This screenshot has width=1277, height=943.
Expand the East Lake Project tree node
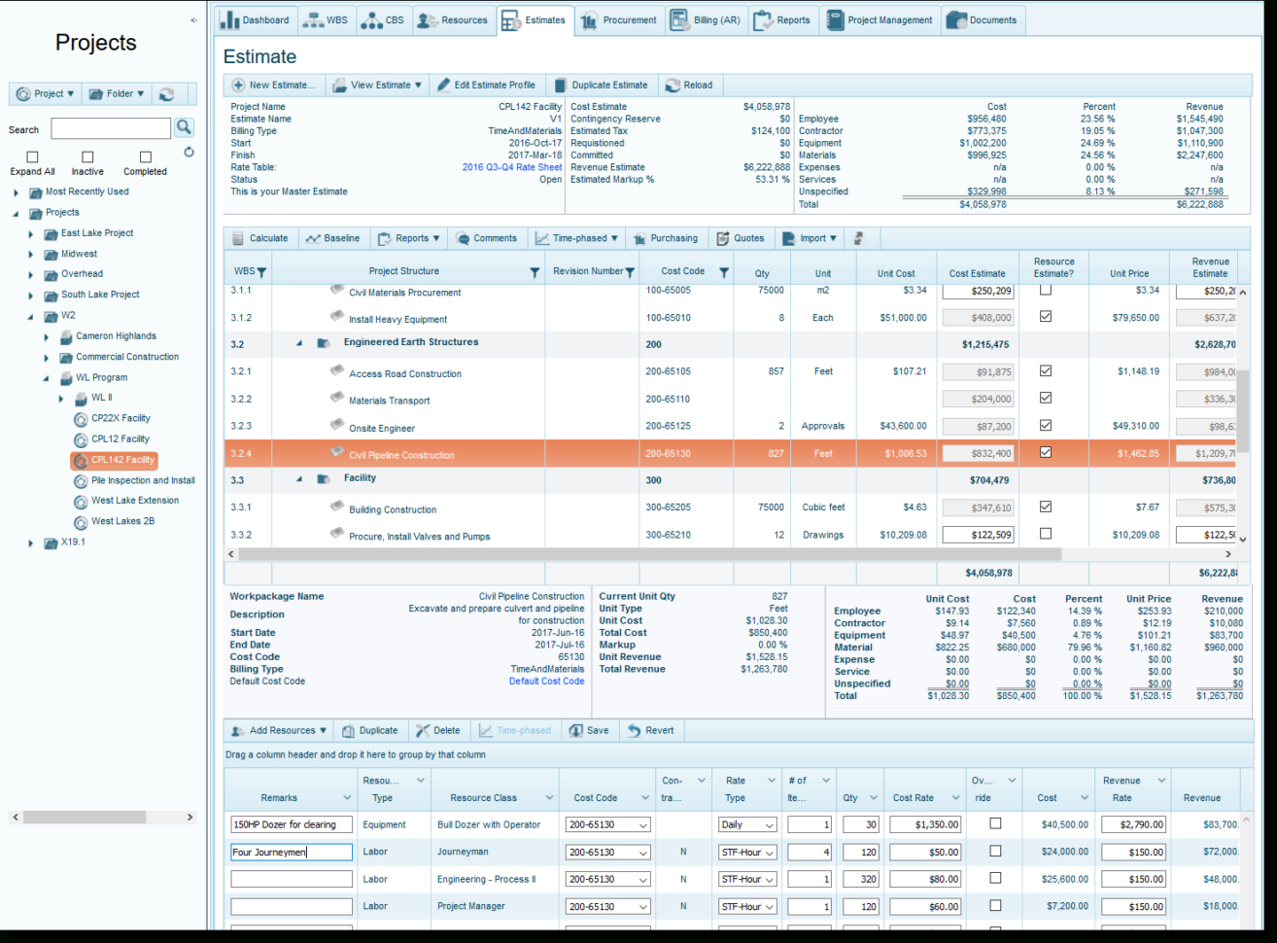pyautogui.click(x=30, y=232)
